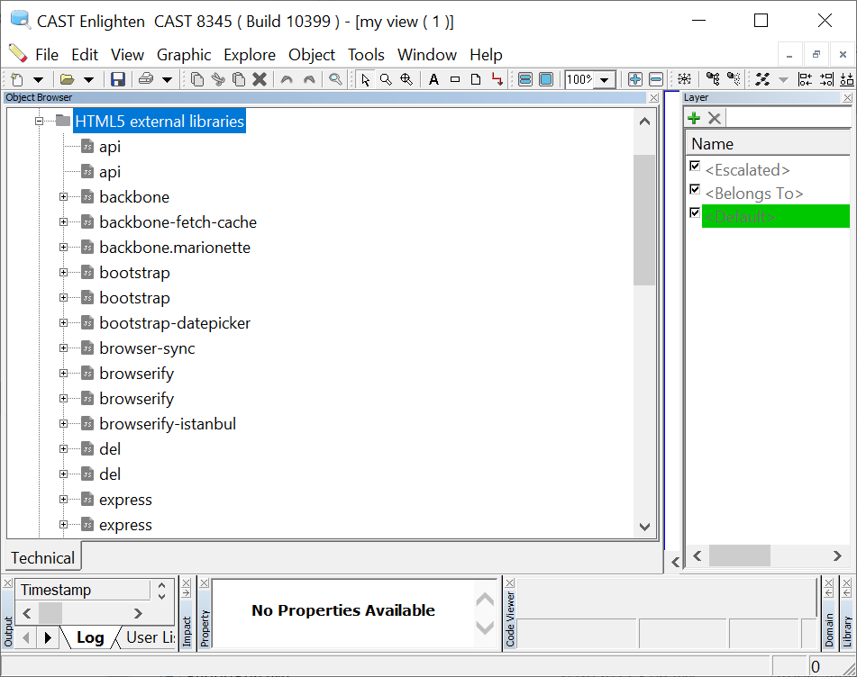
Task: Click the Save diskette icon in toolbar
Action: pos(117,79)
